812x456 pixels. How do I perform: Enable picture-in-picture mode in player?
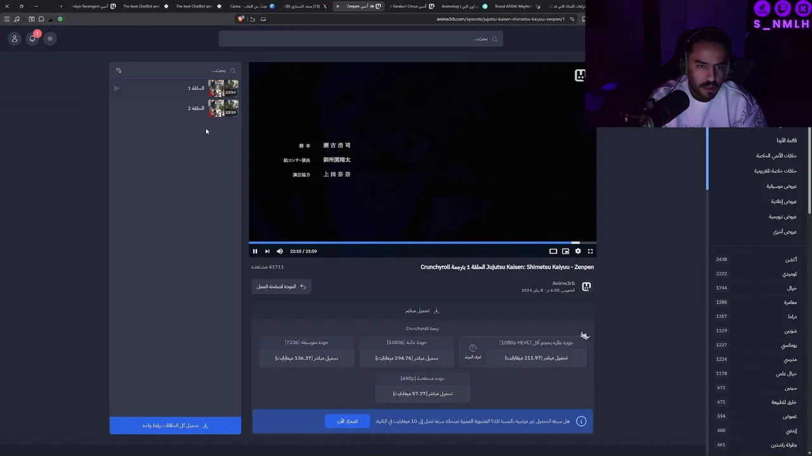[x=565, y=251]
